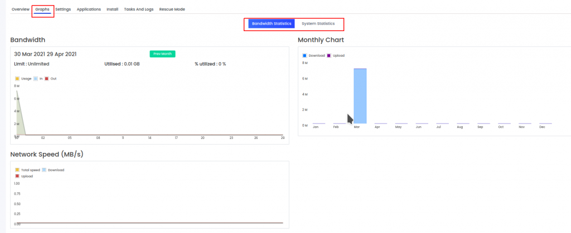Click the usage spike in Bandwidth chart
571x233 pixels.
click(20, 120)
